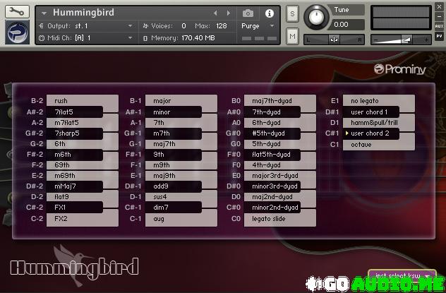Select the legato slide keyswitch
The height and width of the screenshot is (293, 446).
[280, 219]
